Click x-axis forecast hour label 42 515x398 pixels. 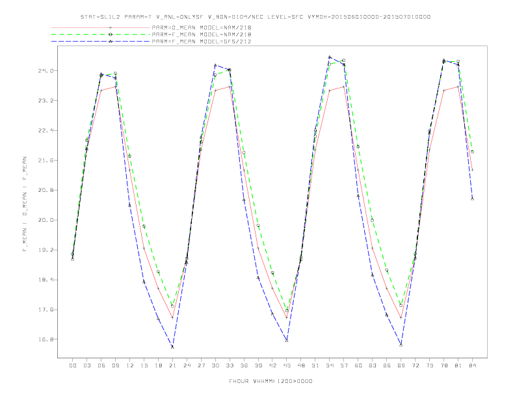point(272,365)
